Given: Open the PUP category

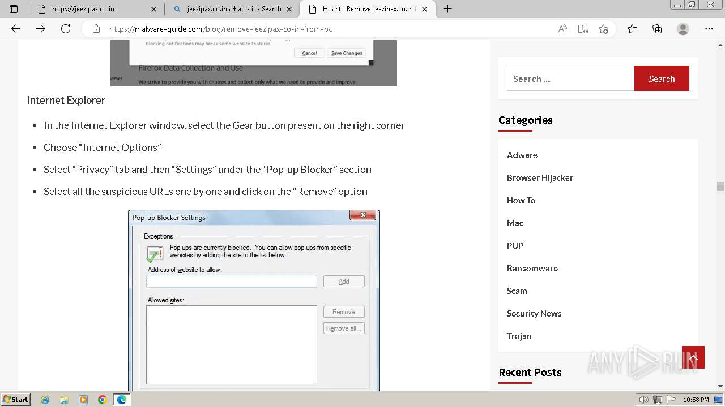Looking at the screenshot, I should [x=515, y=245].
